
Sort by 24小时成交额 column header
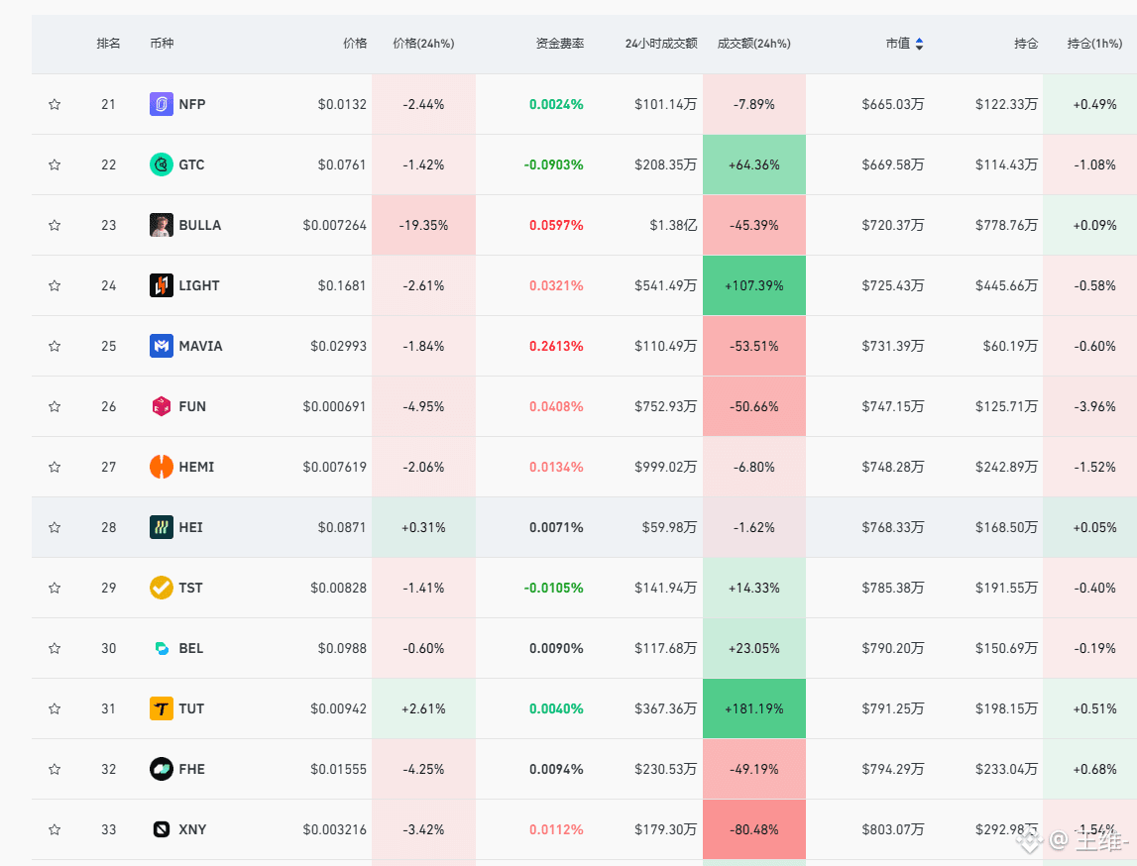coord(661,44)
